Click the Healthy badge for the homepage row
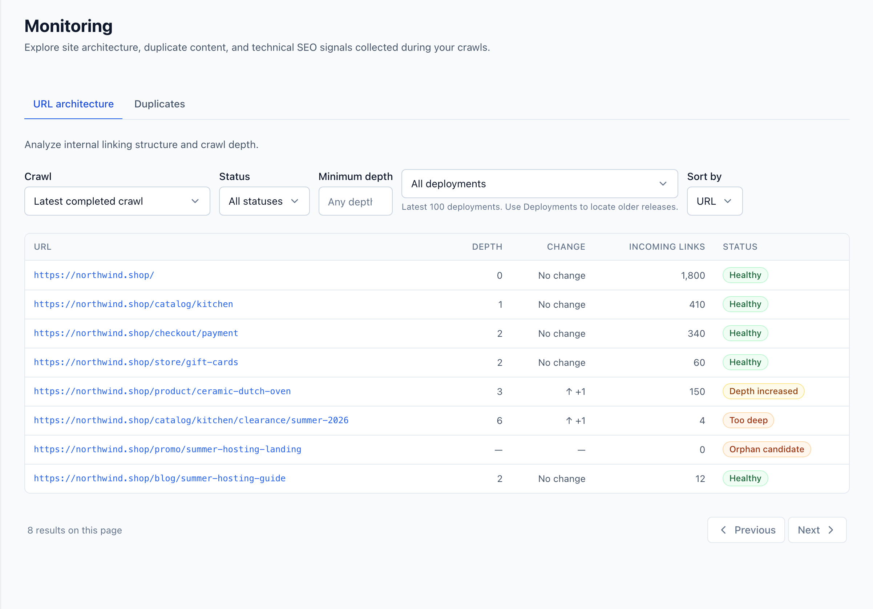873x609 pixels. point(745,275)
